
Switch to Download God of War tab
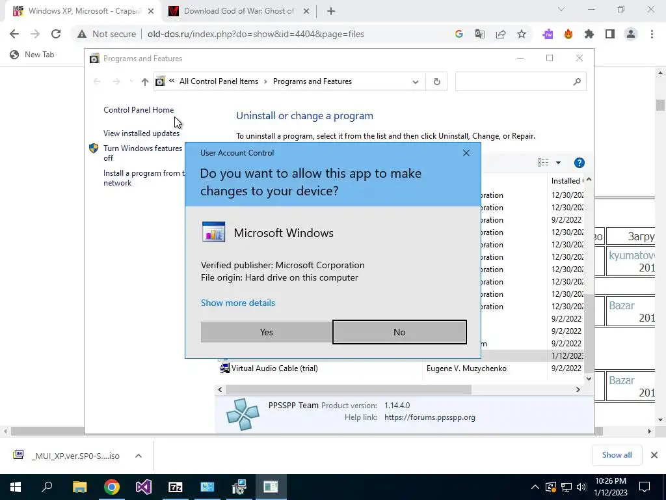[239, 11]
